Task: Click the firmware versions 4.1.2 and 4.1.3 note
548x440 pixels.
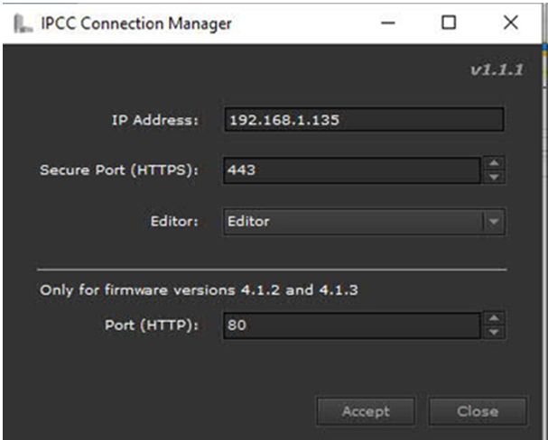Action: click(199, 290)
